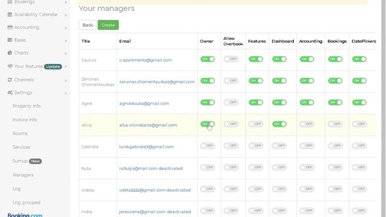Click the page vertical scrollbar

pyautogui.click(x=384, y=108)
